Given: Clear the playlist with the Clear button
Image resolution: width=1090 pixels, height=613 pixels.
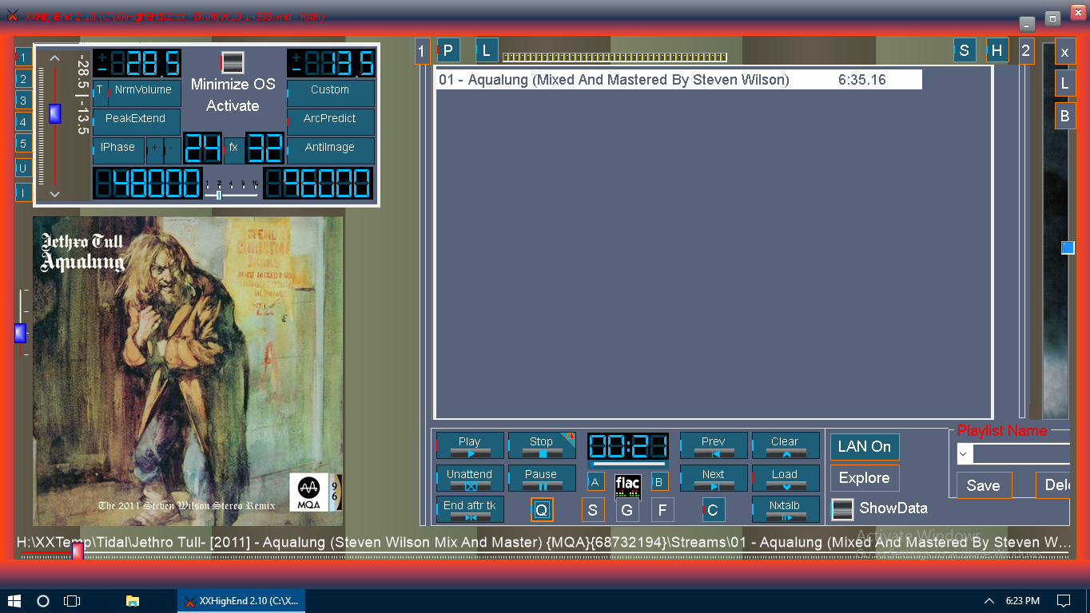Looking at the screenshot, I should [786, 445].
